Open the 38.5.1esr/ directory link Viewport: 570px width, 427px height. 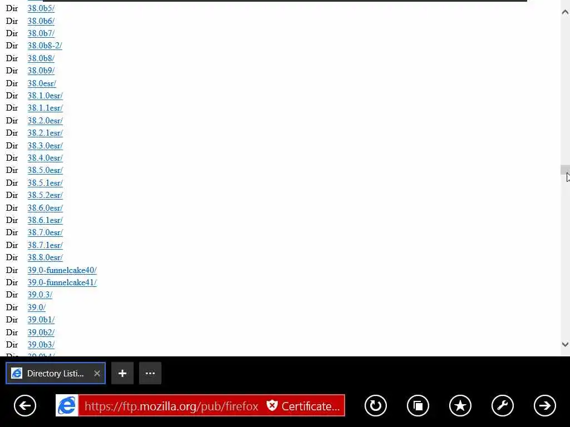coord(45,183)
